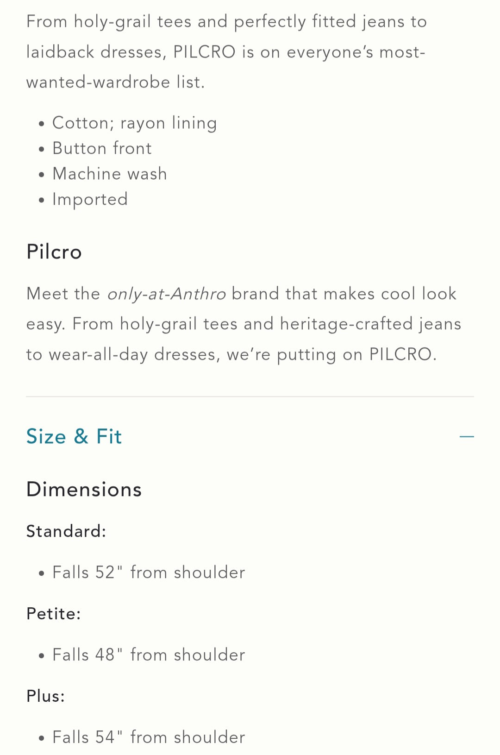Click the Petite: size label
500x755 pixels.
[x=54, y=614]
